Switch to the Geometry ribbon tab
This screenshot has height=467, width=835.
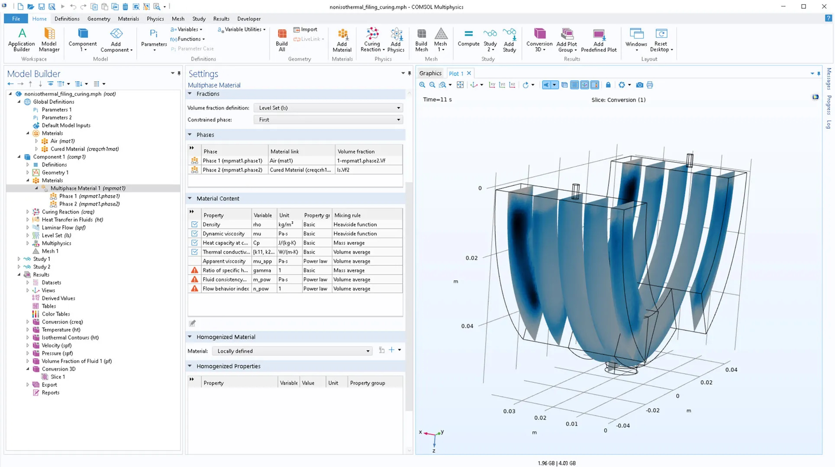tap(99, 19)
